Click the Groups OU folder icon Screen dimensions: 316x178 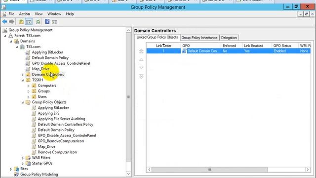click(34, 91)
